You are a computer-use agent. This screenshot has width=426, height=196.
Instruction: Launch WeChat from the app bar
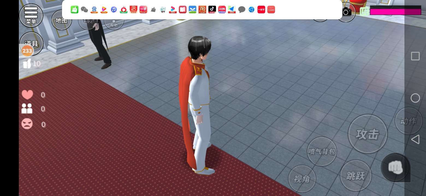tap(84, 10)
